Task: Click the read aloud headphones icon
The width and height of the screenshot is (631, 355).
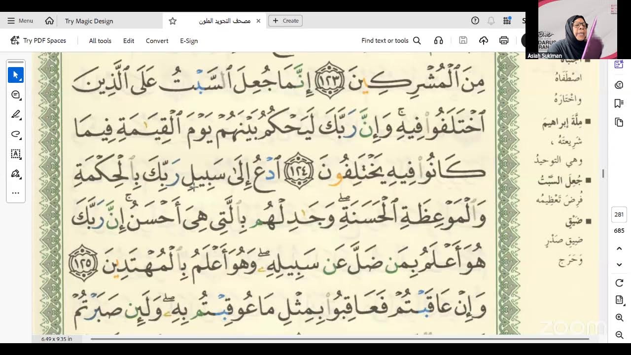Action: click(x=438, y=40)
